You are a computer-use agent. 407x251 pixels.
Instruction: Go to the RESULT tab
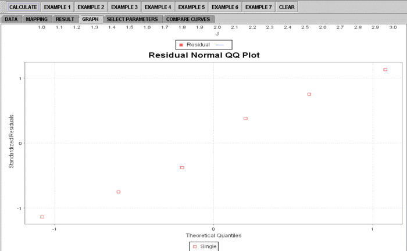click(x=65, y=19)
